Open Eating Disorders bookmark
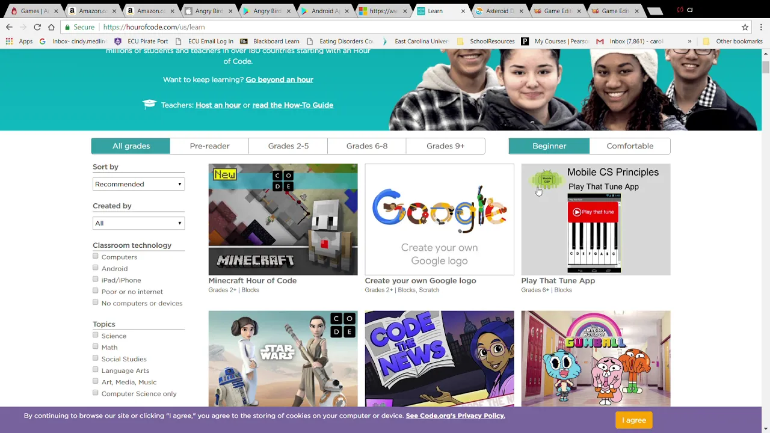The height and width of the screenshot is (433, 770). click(x=340, y=41)
